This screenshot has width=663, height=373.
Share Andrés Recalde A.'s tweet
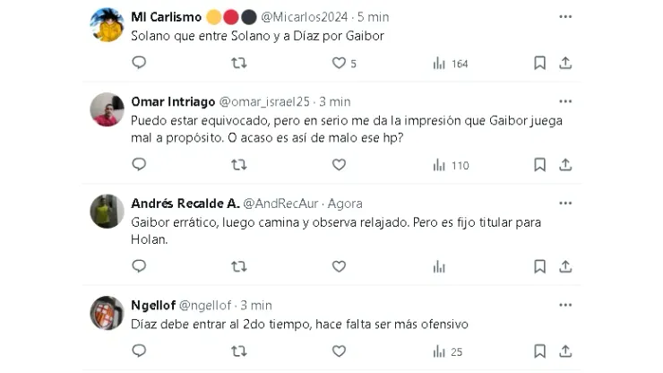[x=565, y=266]
